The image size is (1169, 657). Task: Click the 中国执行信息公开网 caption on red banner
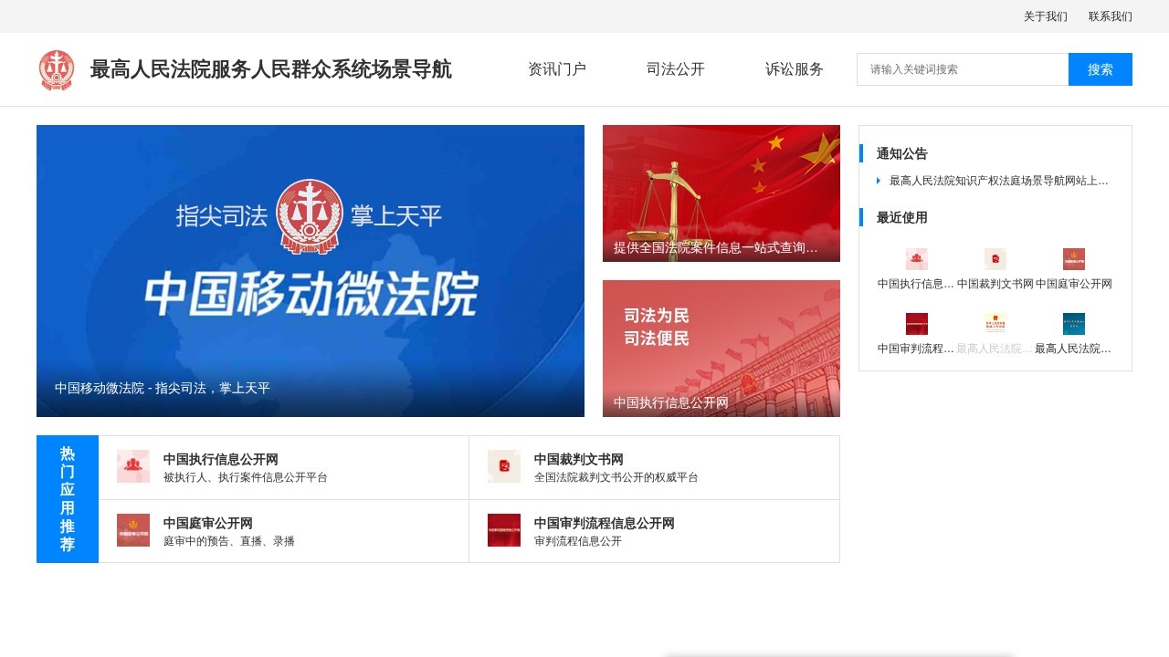(x=671, y=402)
